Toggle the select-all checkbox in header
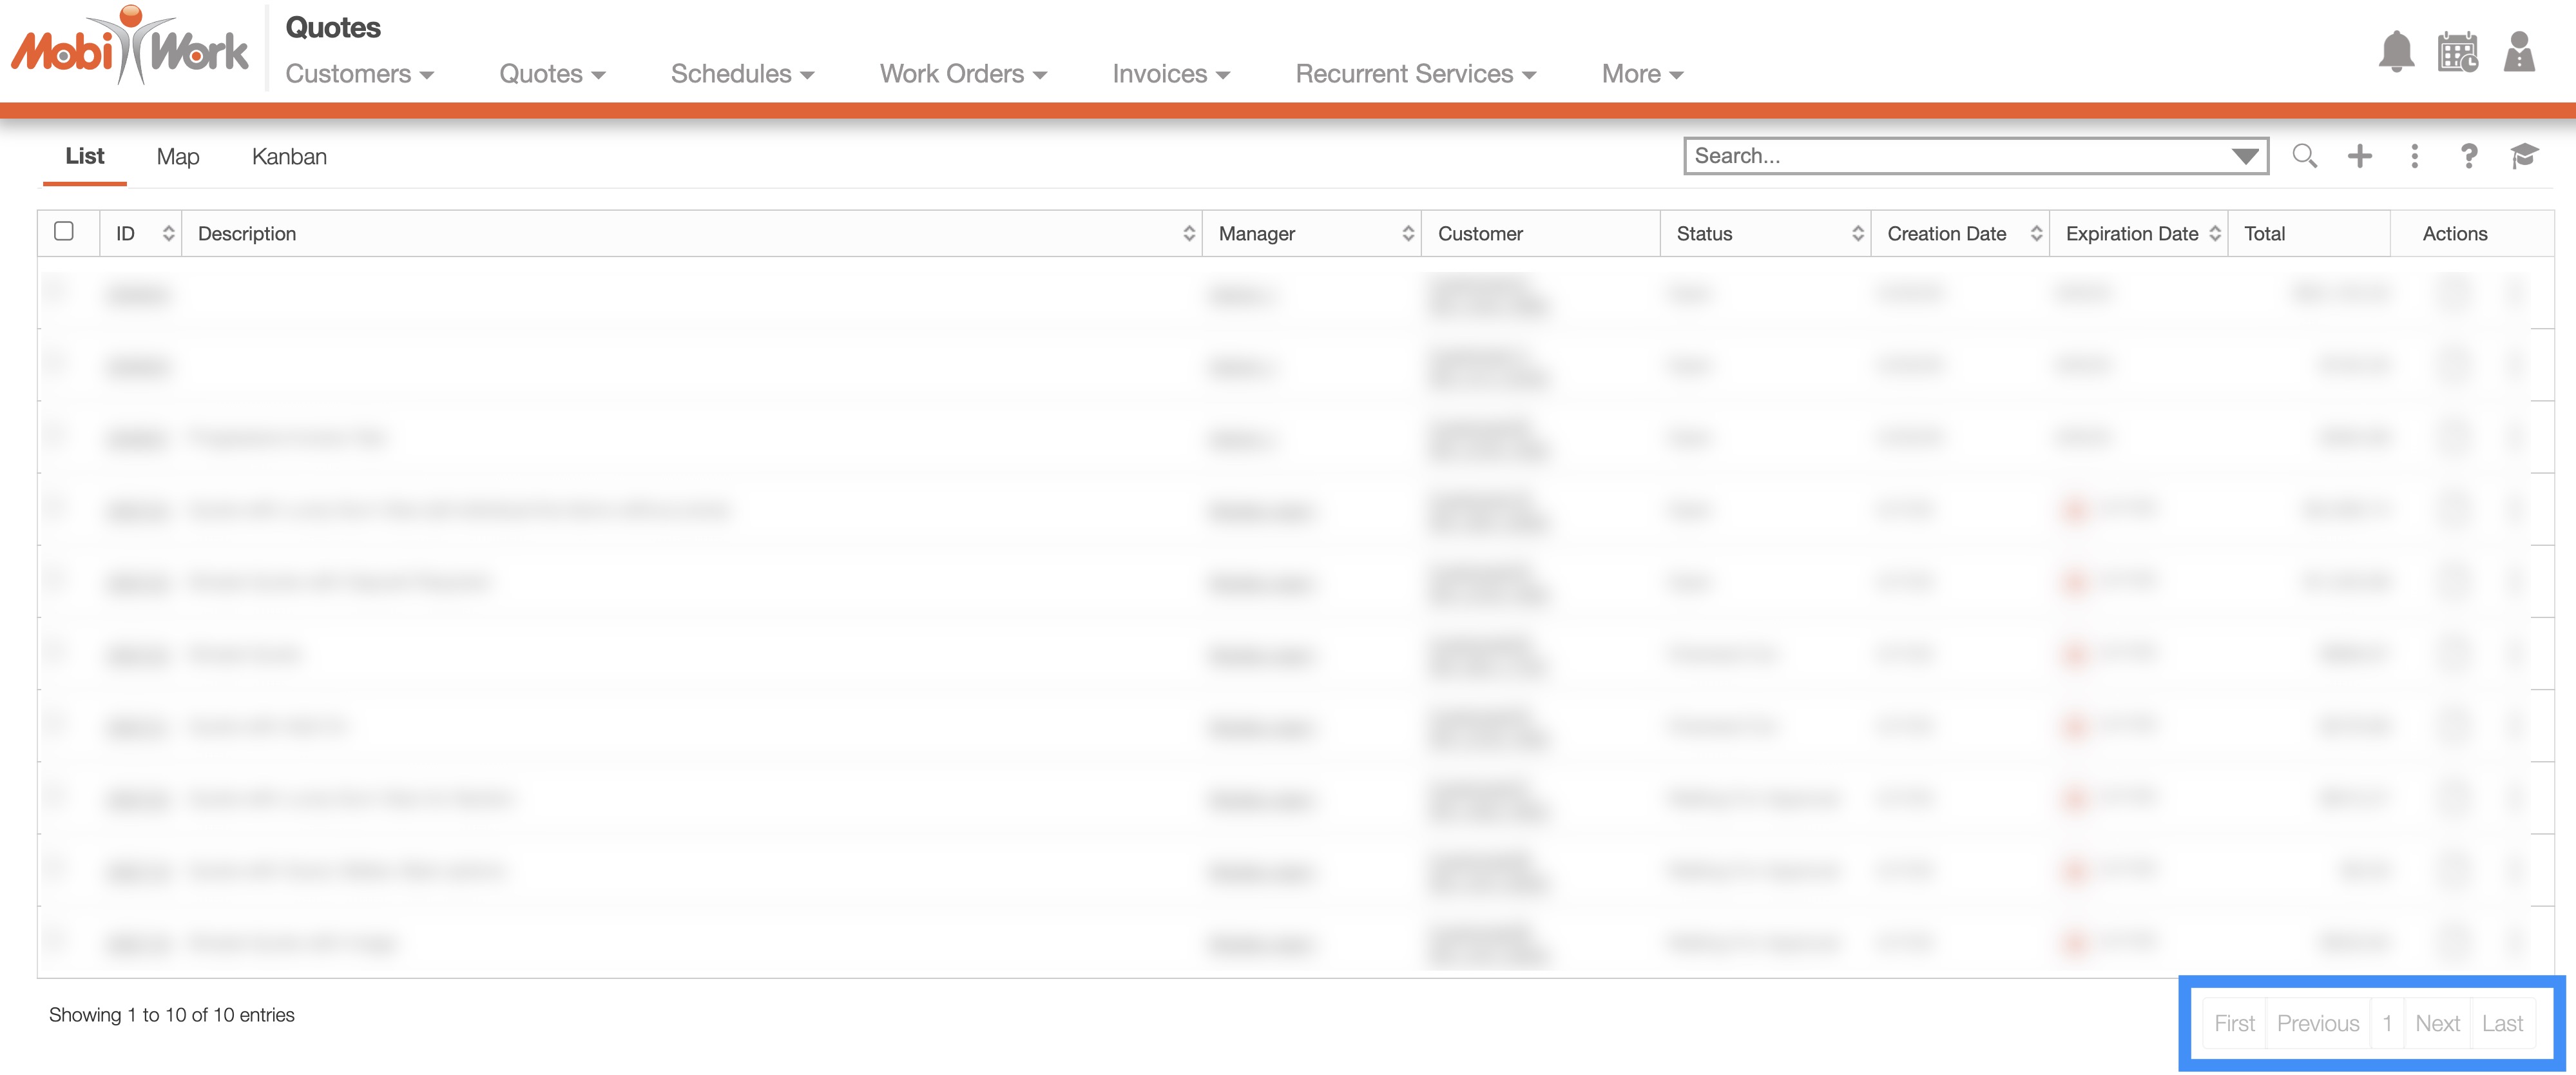 coord(64,232)
